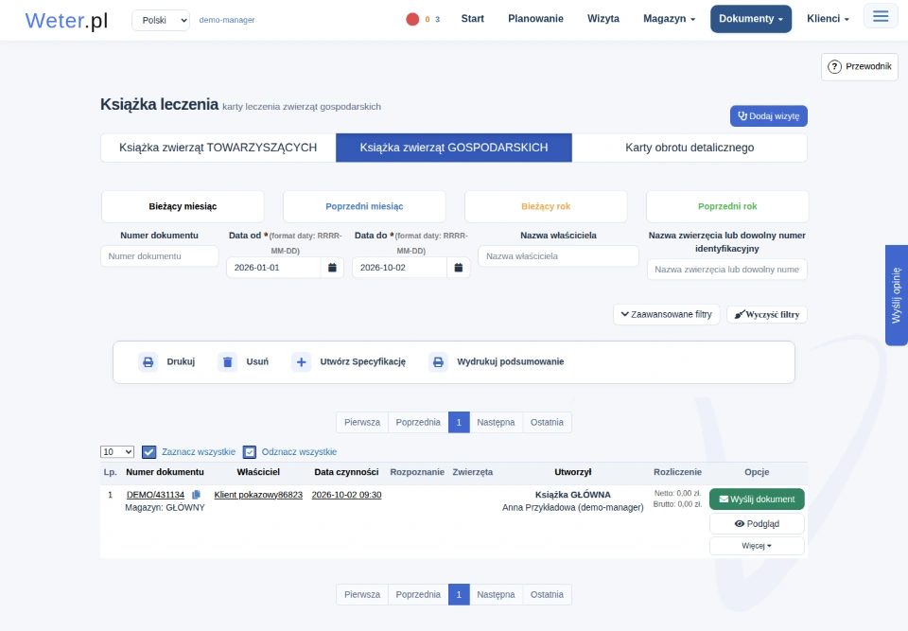The width and height of the screenshot is (908, 631).
Task: Filter by Bieżący miesiąc
Action: pos(183,206)
